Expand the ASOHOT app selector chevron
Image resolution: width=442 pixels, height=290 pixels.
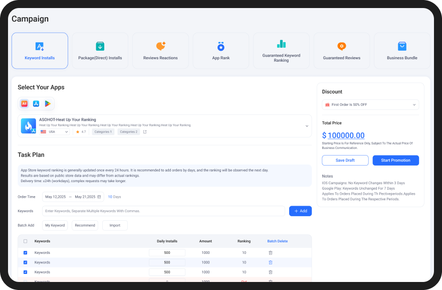[x=307, y=126]
